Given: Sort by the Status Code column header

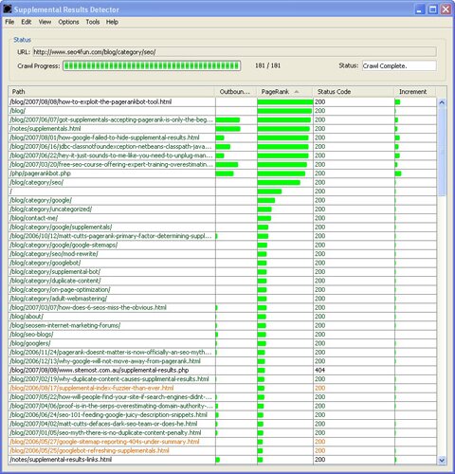Looking at the screenshot, I should pos(354,92).
